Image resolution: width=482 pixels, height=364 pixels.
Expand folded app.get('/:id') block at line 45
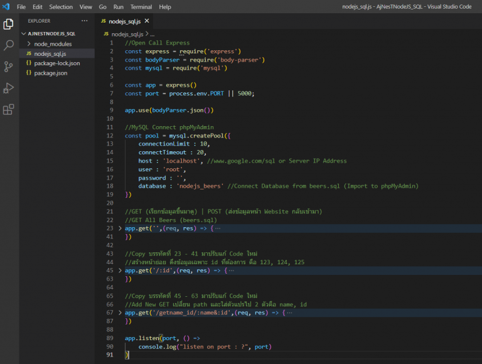point(120,270)
